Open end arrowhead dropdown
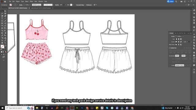This screenshot has height=110, width=196. tap(187, 56)
